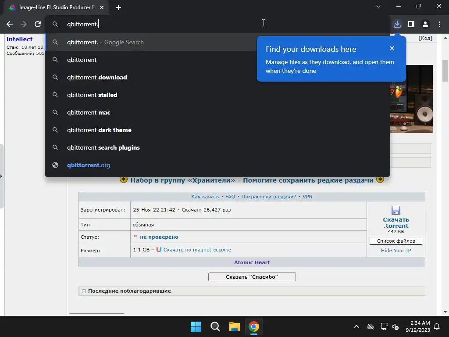
Task: Click the Chrome taskbar icon
Action: tap(254, 326)
